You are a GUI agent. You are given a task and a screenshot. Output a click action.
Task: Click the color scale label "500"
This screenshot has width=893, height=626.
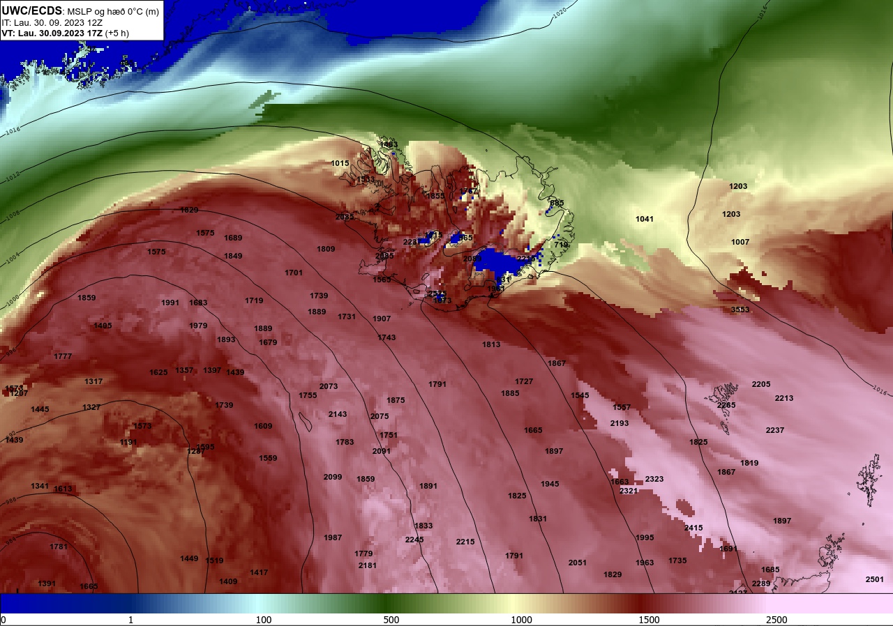(391, 620)
